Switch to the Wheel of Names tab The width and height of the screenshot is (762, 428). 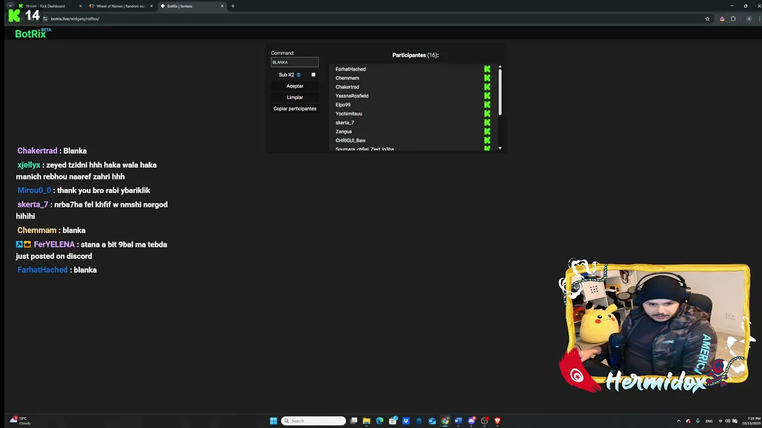point(121,6)
